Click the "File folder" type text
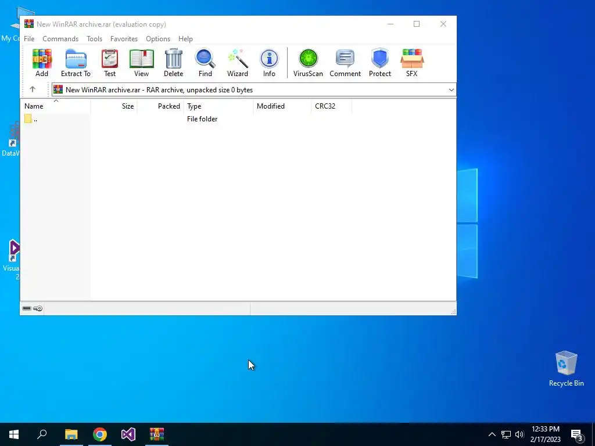This screenshot has width=595, height=446. click(x=202, y=118)
